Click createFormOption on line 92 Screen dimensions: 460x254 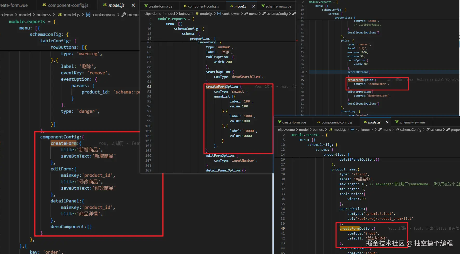click(222, 87)
